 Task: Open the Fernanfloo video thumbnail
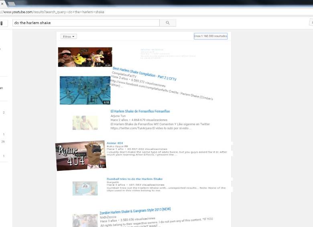tap(85, 123)
